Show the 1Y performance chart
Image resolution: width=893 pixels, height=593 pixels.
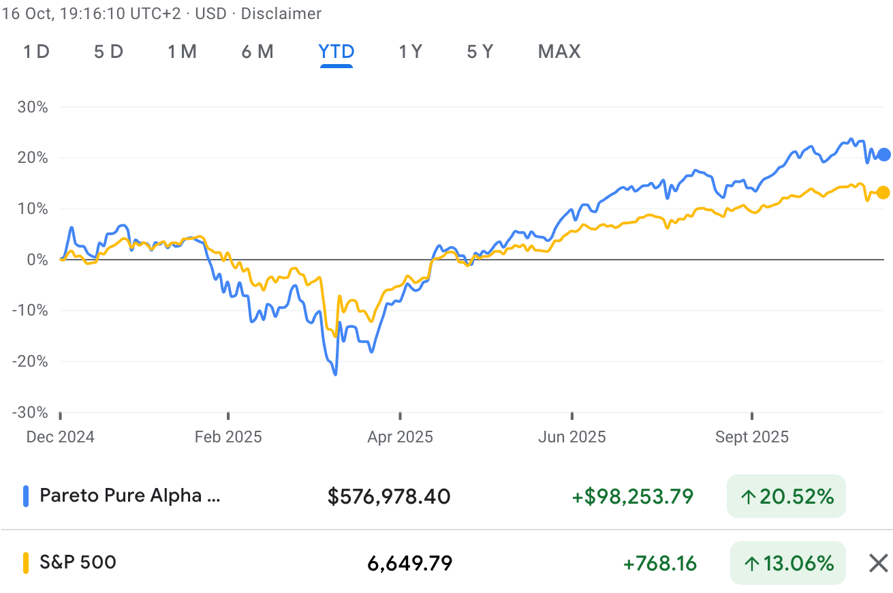[x=410, y=51]
